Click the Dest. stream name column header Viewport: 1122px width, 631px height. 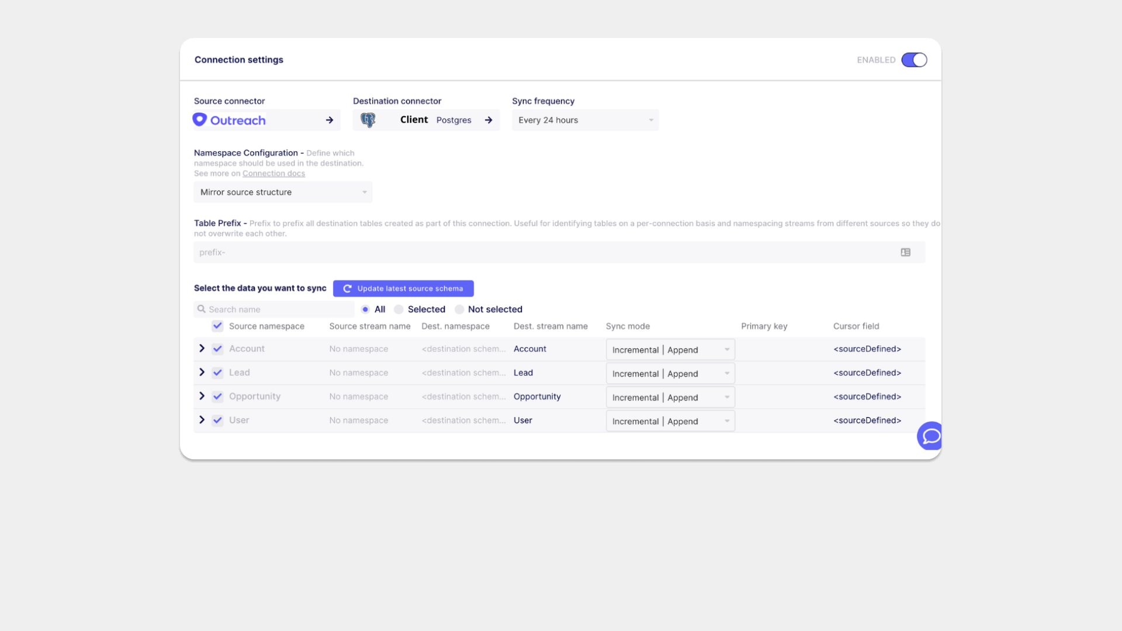550,326
